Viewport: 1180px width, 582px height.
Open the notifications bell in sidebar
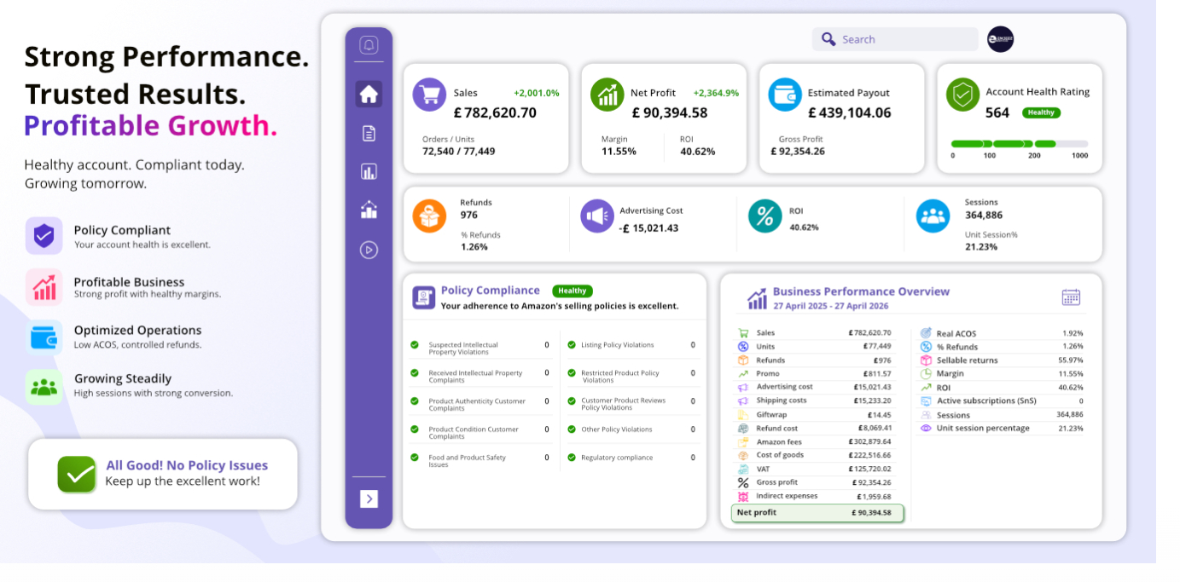click(369, 44)
